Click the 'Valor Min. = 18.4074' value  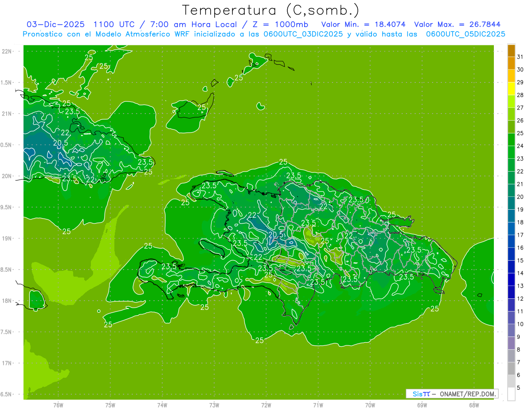[364, 24]
